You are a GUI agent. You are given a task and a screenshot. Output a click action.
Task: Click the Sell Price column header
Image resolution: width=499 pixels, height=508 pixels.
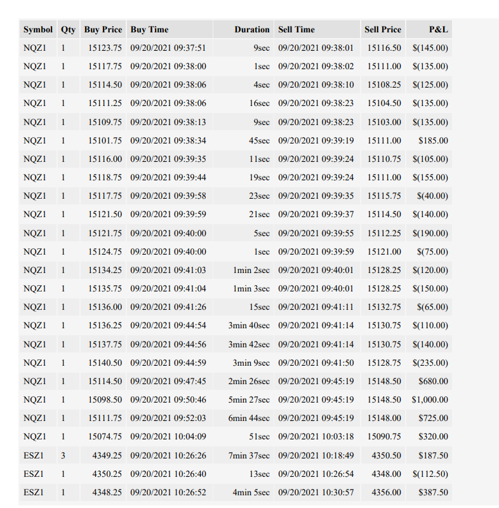[x=383, y=29]
